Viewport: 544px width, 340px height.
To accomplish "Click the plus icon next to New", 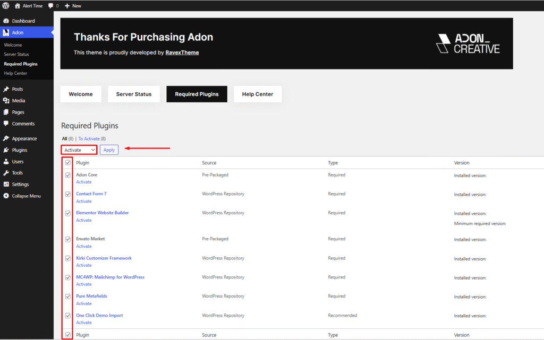I will tap(67, 5).
